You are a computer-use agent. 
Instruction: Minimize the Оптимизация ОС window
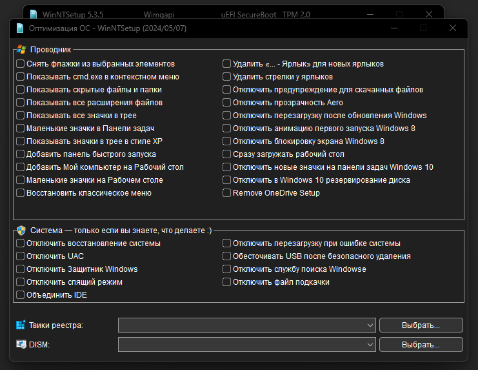(394, 28)
